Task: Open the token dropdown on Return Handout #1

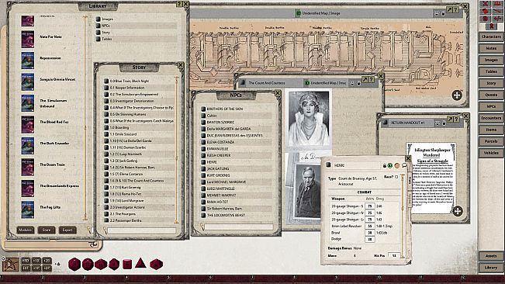Action: point(437,123)
